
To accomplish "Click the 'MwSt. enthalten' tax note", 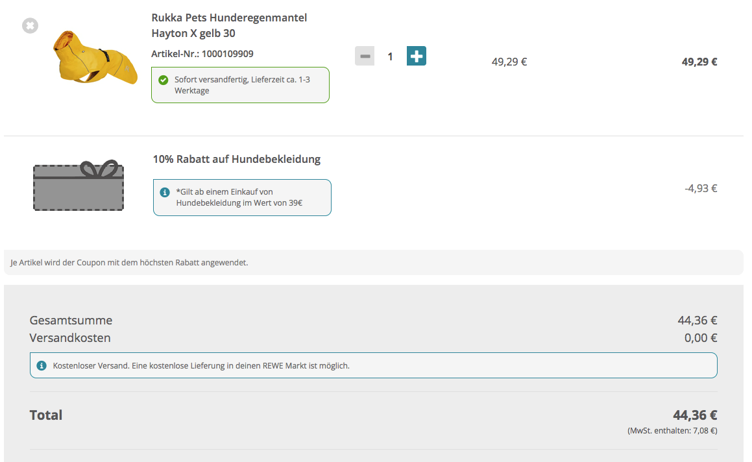I will coord(672,431).
